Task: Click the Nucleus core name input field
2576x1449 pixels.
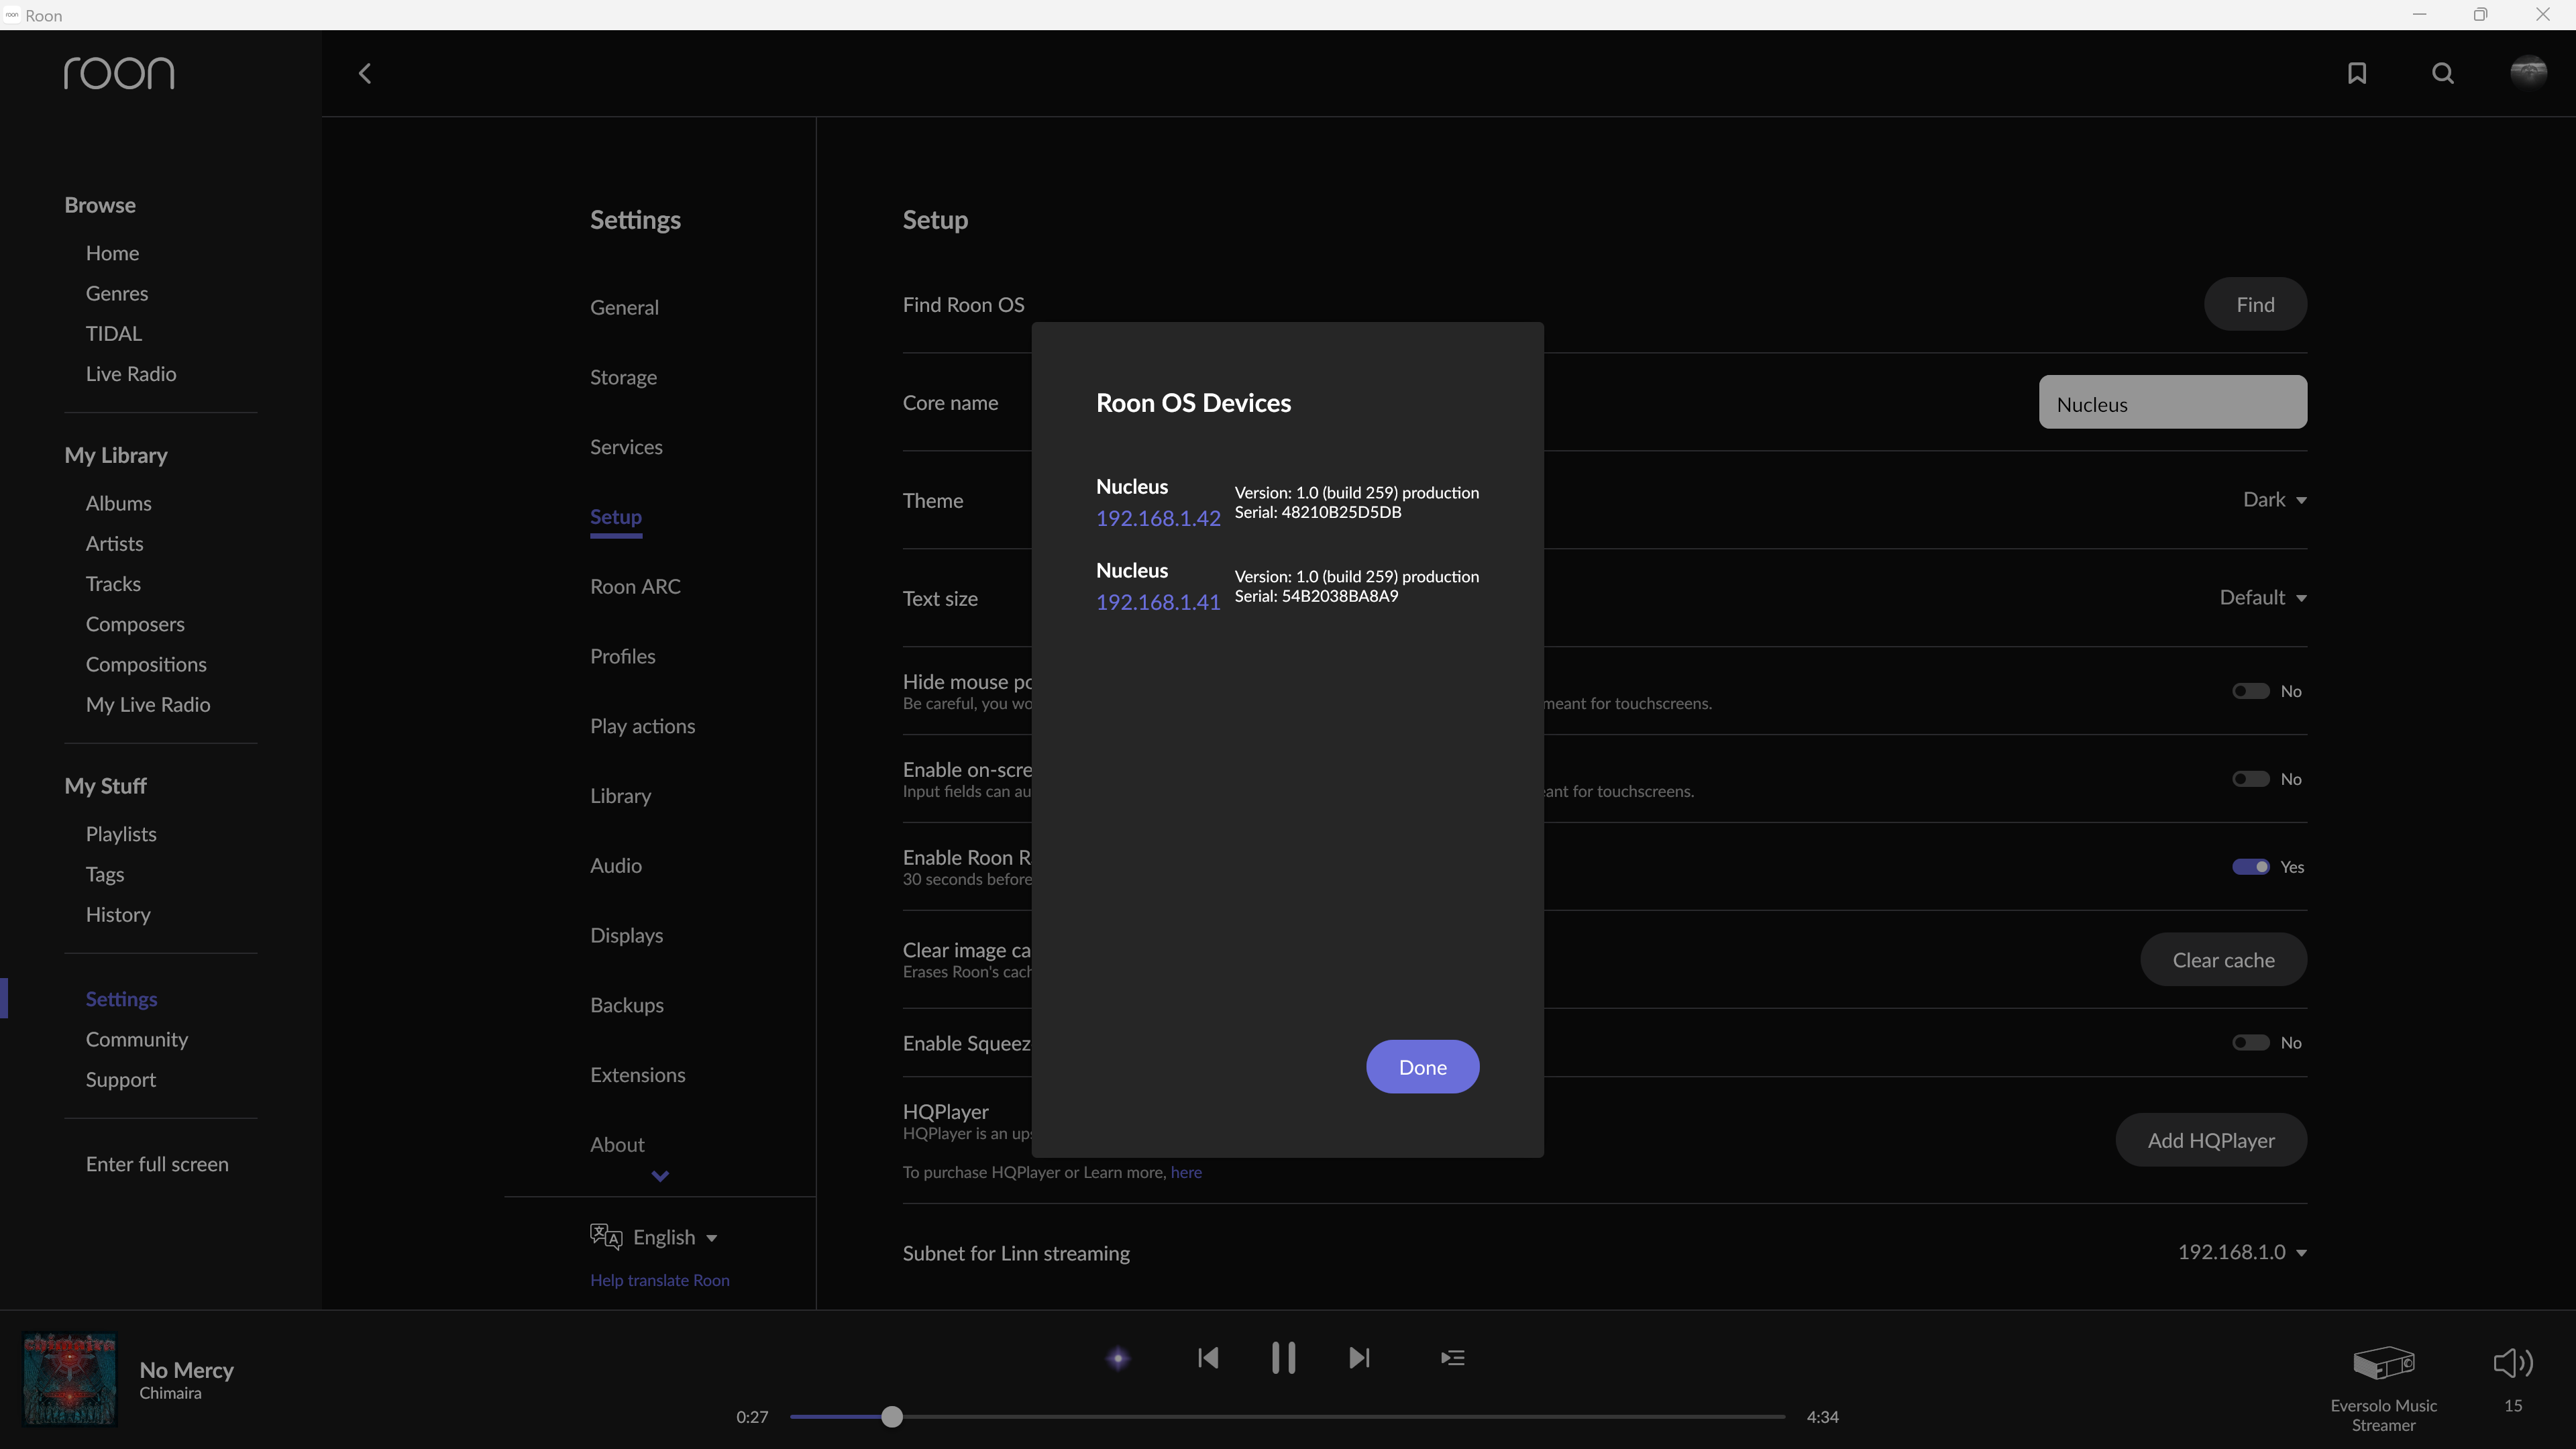Action: point(2172,403)
